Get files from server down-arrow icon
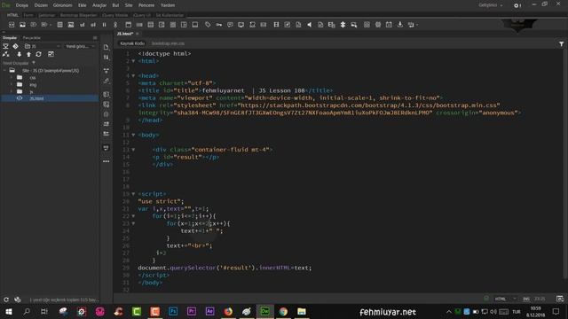The height and width of the screenshot is (319, 568). point(20,54)
